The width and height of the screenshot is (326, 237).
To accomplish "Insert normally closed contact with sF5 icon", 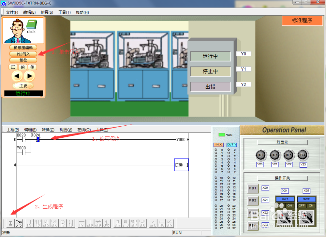I will coord(46,223).
